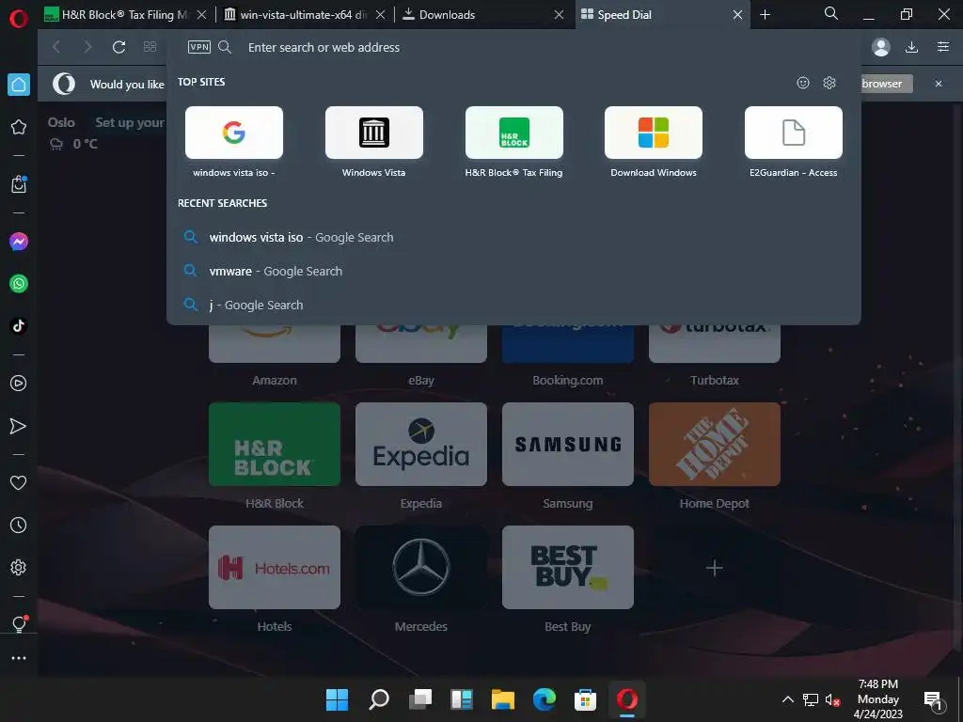Open My Flow arrow icon in sidebar

pyautogui.click(x=19, y=426)
